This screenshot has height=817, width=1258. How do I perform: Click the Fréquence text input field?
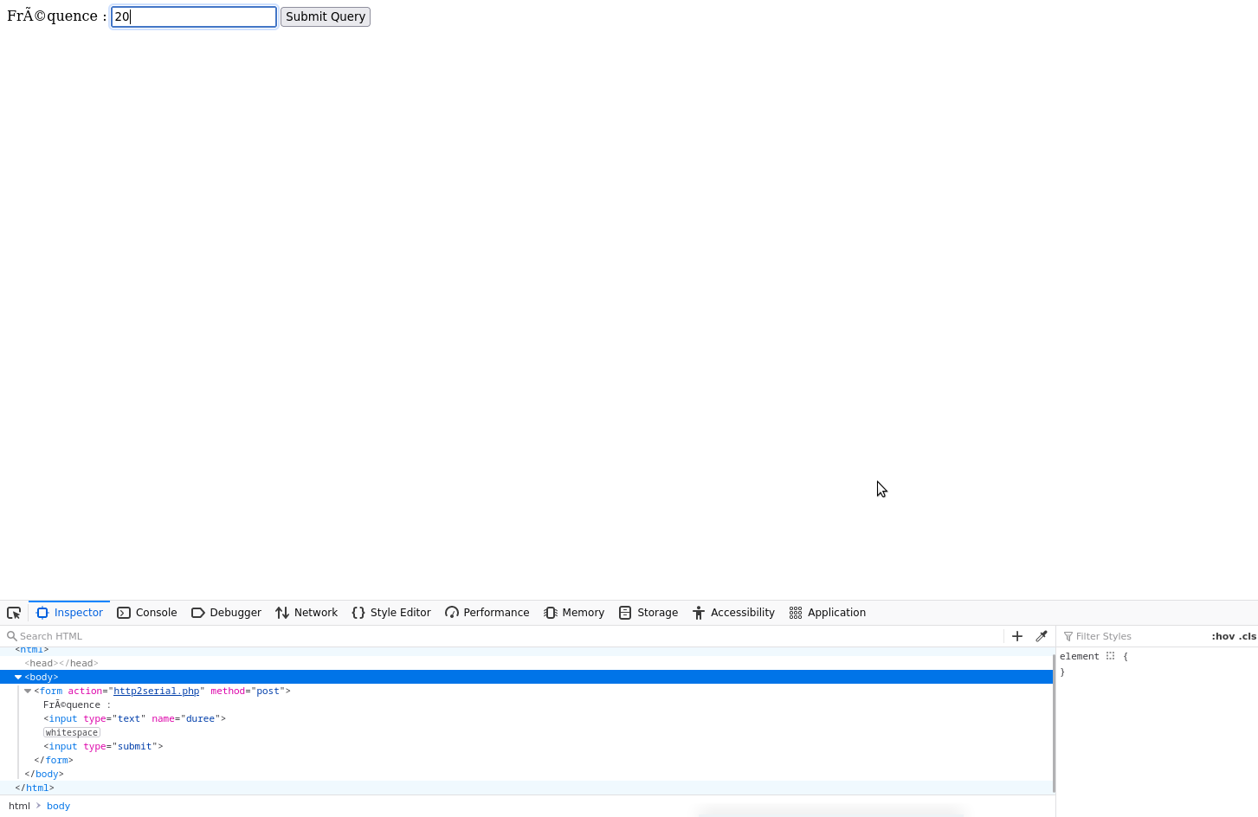(194, 16)
